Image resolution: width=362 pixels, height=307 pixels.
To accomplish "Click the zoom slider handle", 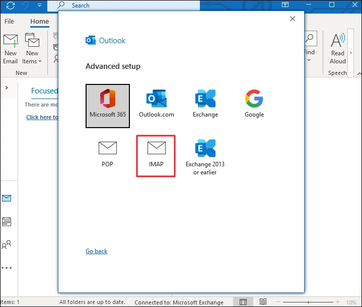I will 308,302.
